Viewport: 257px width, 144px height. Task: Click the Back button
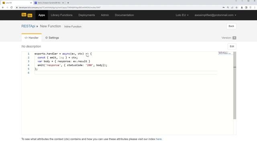click(x=231, y=26)
